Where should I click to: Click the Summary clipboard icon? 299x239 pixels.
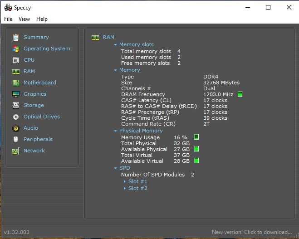click(16, 37)
